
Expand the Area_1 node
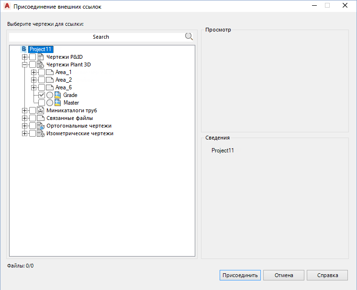tap(33, 72)
